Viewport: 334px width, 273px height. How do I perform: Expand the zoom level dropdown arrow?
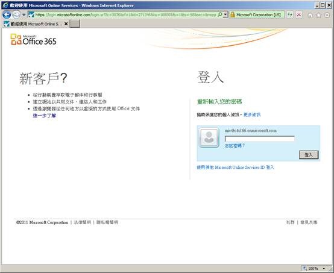[x=324, y=269]
